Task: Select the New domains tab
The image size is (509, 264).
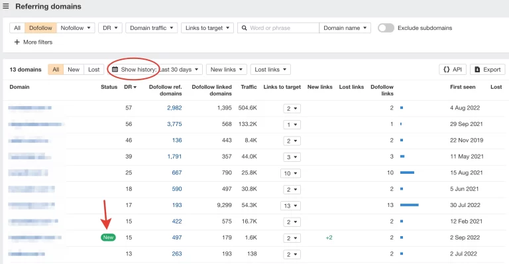Action: coord(74,70)
